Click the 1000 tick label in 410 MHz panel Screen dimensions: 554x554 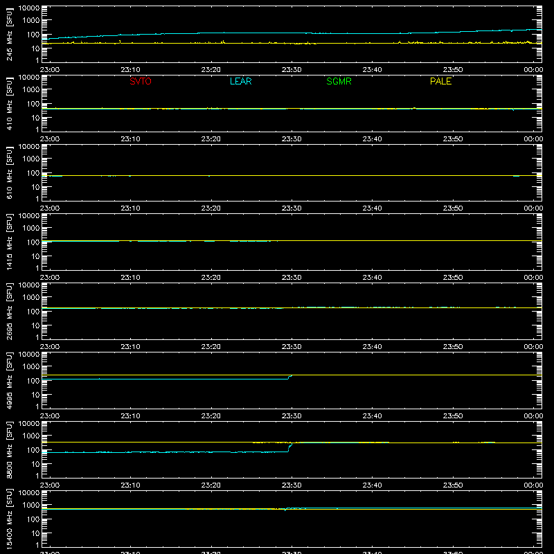coord(31,90)
